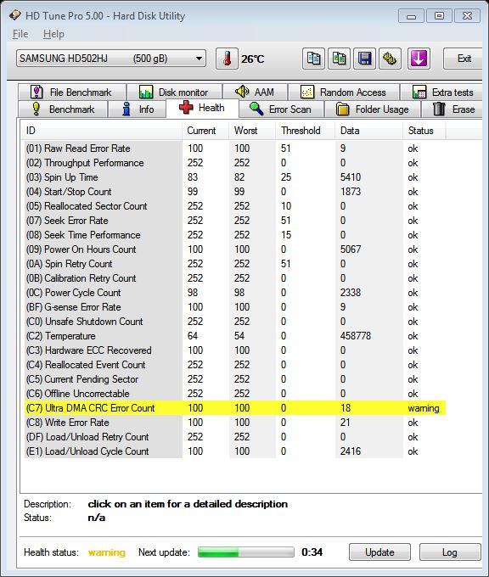Viewport: 489px width, 577px height.
Task: Select the (08) Seek Time Performance row
Action: click(x=235, y=235)
